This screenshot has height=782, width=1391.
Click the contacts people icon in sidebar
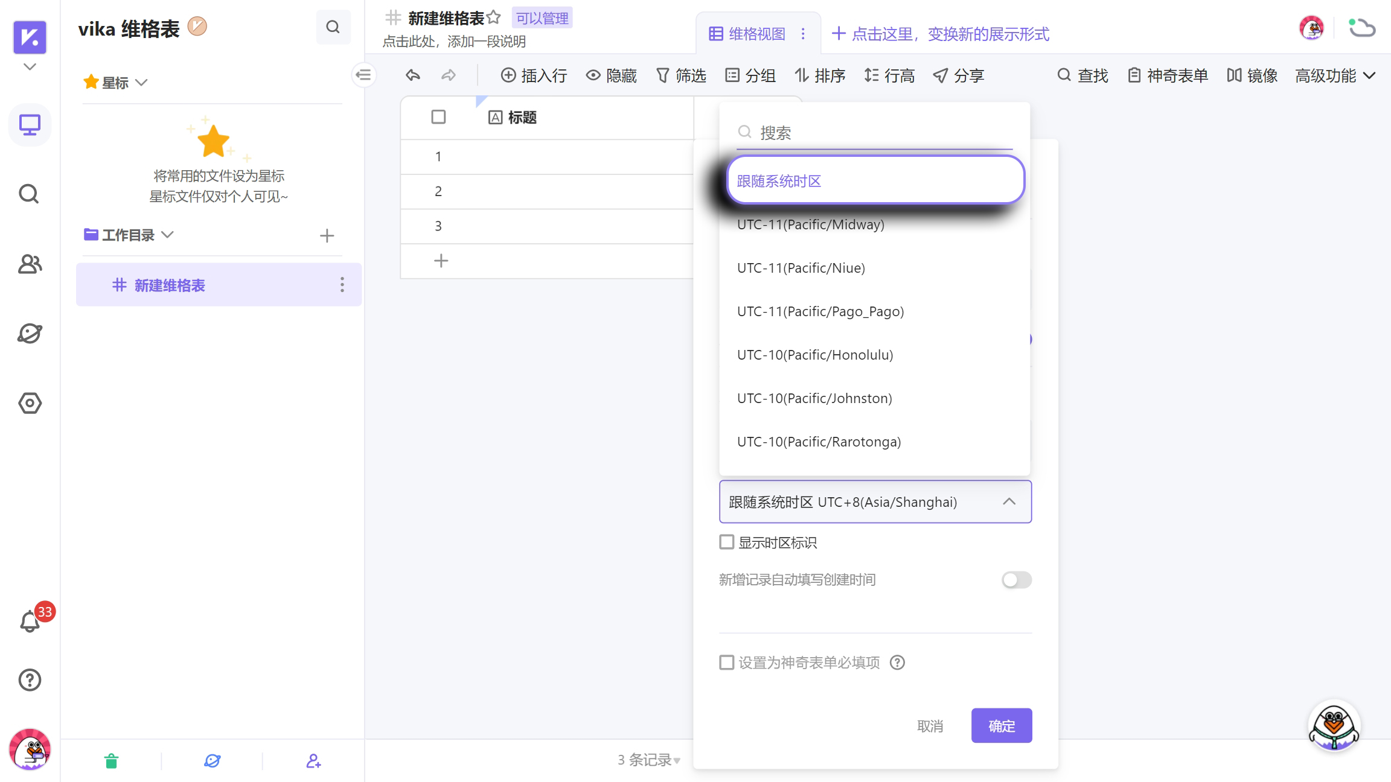pos(30,264)
